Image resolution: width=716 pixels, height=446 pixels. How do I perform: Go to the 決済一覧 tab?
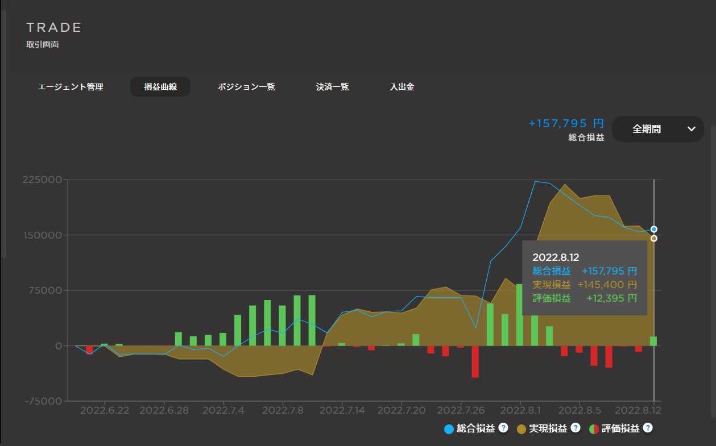[332, 87]
